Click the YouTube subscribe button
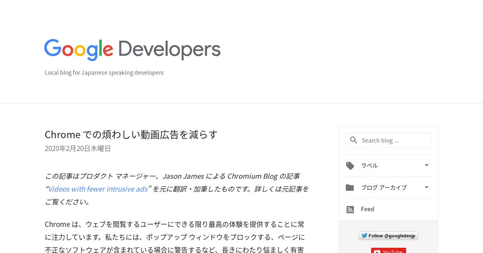Screen dimensions: 483x253 click(388, 251)
